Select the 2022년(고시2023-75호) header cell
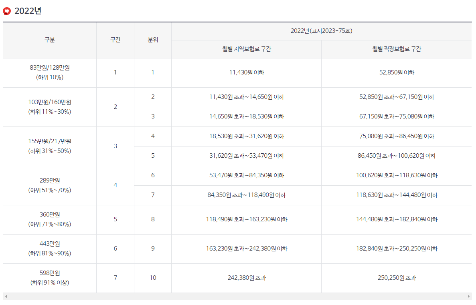This screenshot has height=305, width=476. [322, 31]
